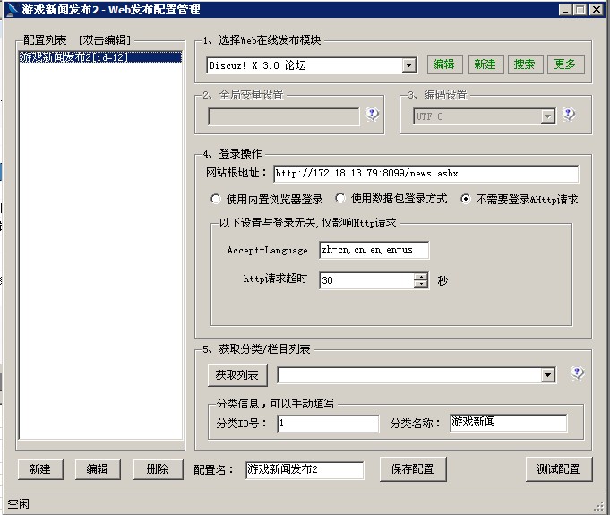610x515 pixels.
Task: Click bottom 编辑 config button
Action: [98, 469]
